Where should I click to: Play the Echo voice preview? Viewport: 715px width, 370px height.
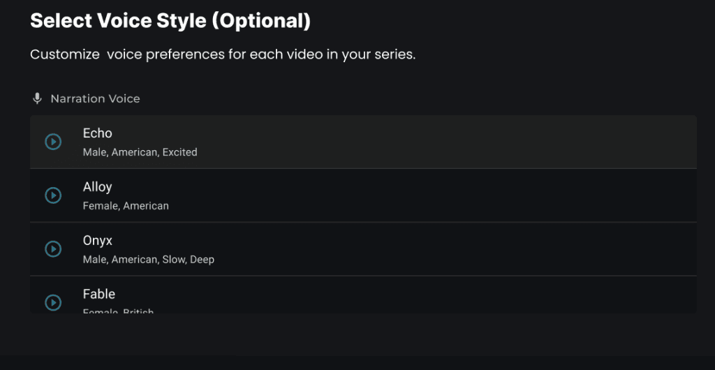(x=53, y=142)
